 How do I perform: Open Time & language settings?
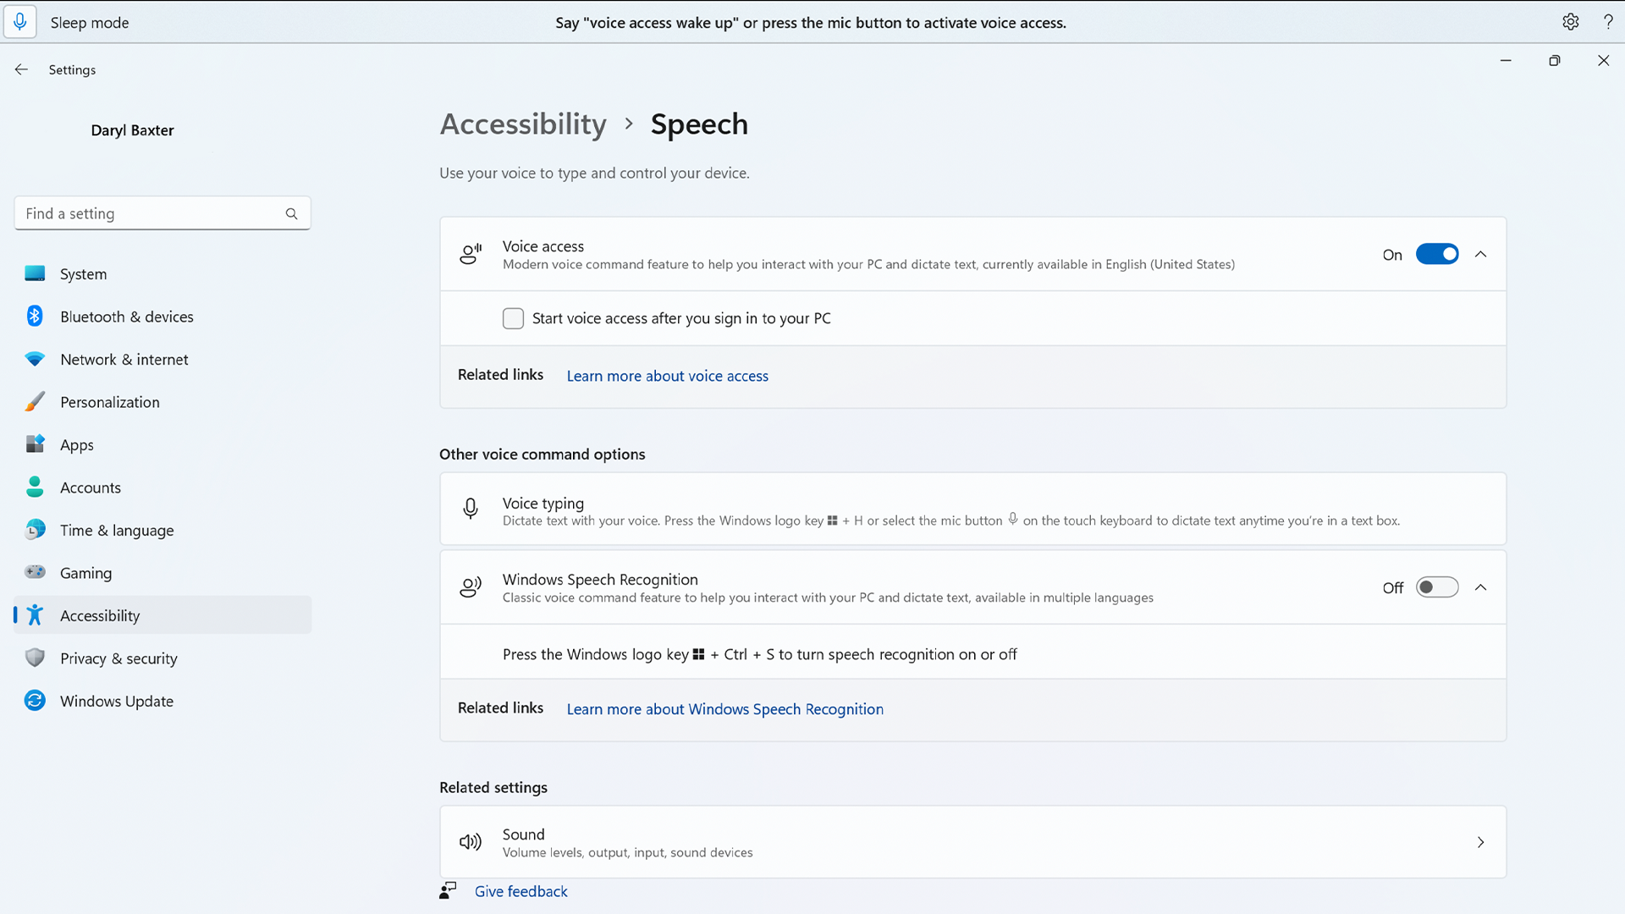click(162, 530)
